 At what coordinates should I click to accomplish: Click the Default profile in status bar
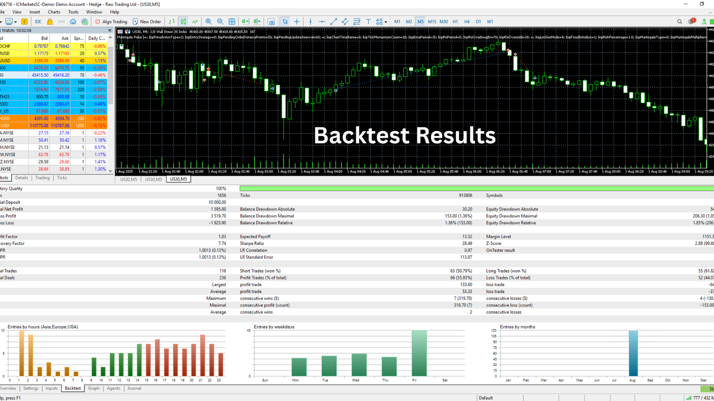click(x=486, y=398)
